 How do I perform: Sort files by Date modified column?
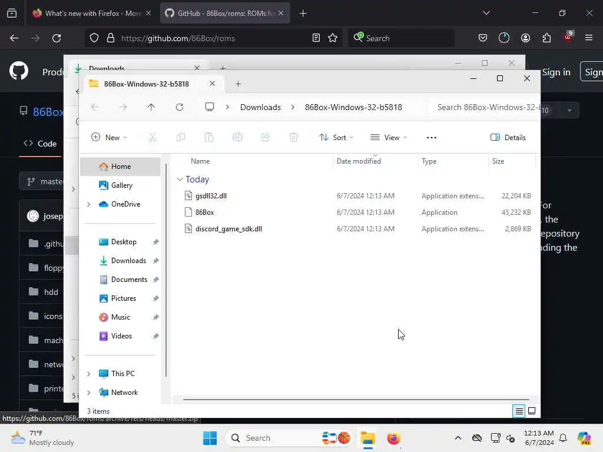pos(359,161)
